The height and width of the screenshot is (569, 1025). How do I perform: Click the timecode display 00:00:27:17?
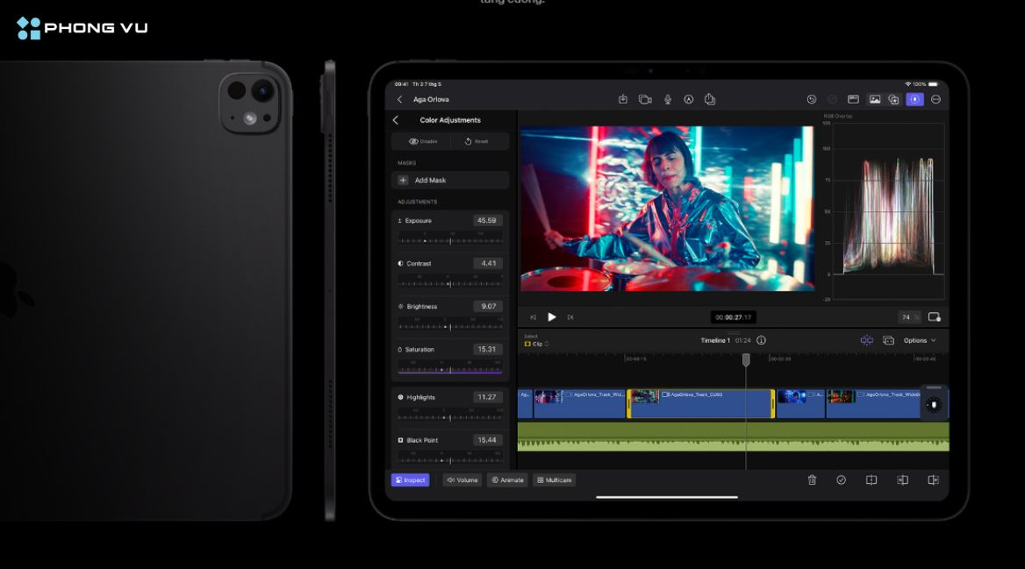point(733,317)
